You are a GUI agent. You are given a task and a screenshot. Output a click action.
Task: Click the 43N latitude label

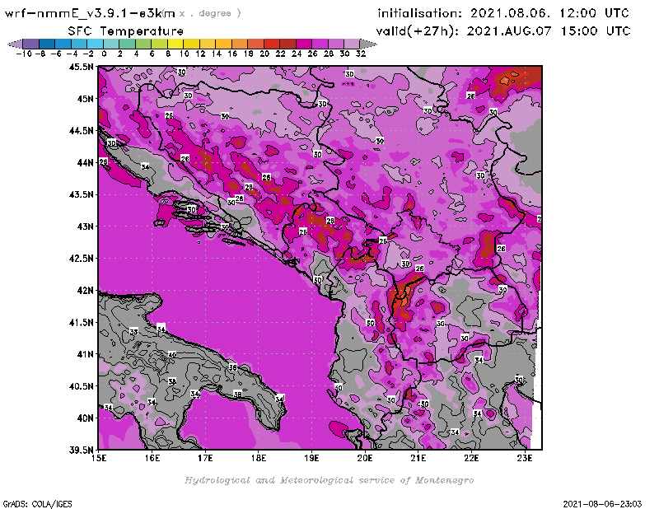[x=86, y=226]
